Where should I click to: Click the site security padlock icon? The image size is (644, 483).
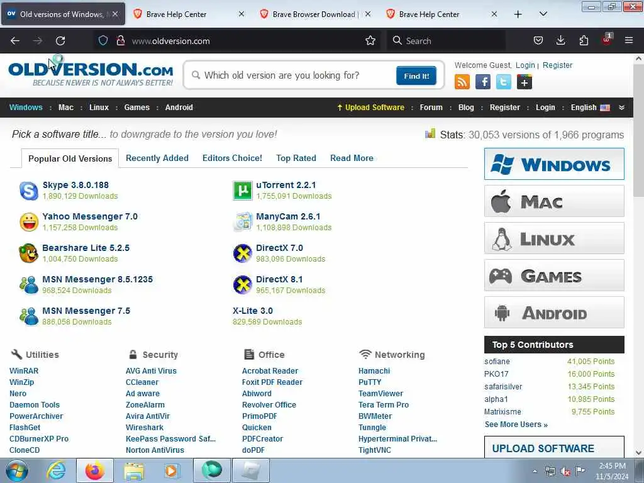point(121,41)
